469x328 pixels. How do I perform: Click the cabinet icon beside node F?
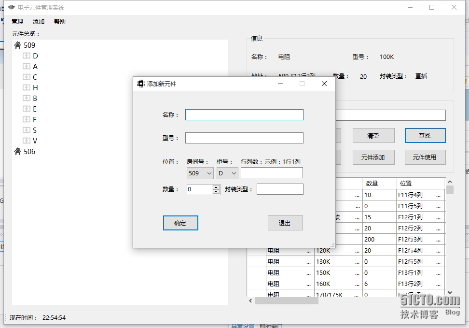tap(27, 119)
